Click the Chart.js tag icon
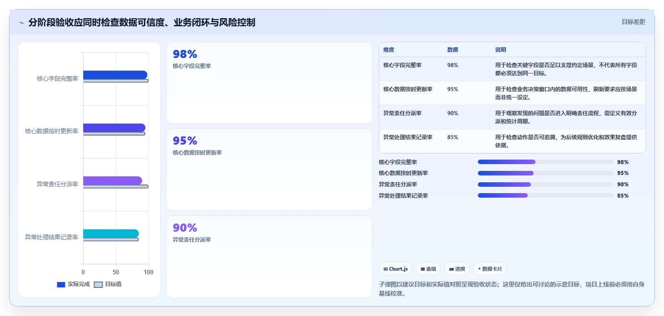Image resolution: width=664 pixels, height=316 pixels. pos(386,269)
